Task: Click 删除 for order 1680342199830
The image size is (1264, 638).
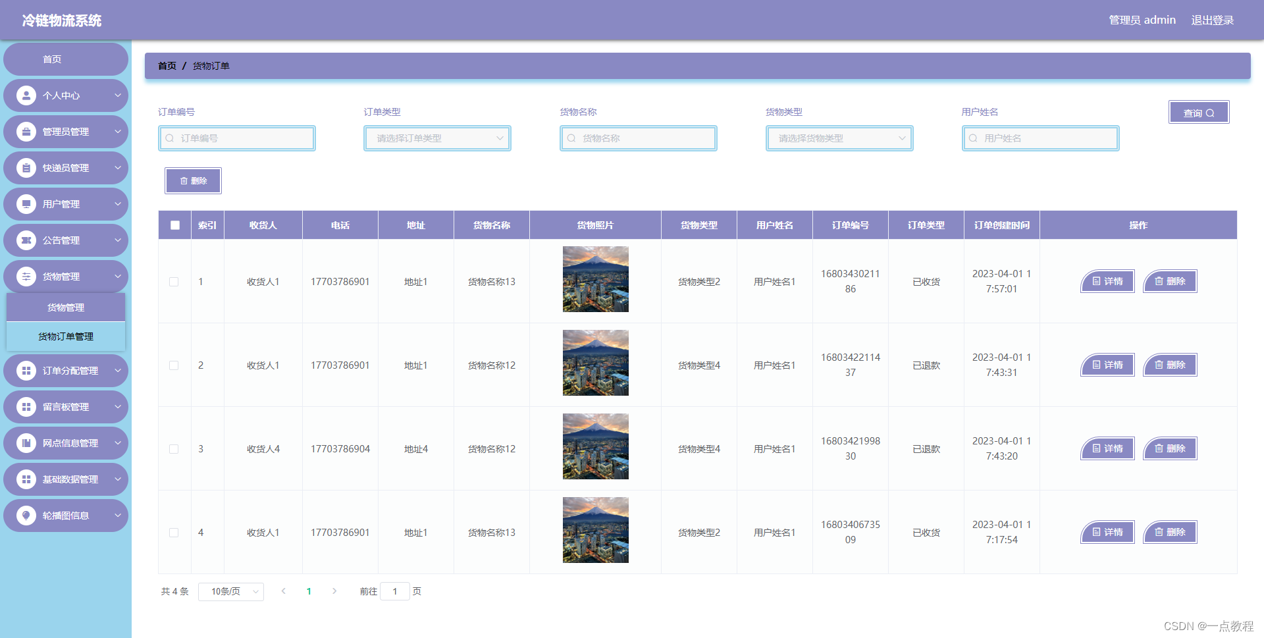Action: [x=1170, y=449]
